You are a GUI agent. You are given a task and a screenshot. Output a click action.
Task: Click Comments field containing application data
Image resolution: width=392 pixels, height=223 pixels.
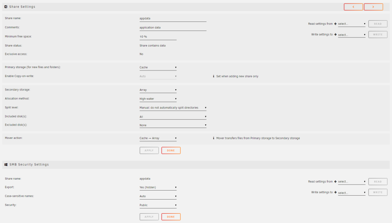pos(173,28)
